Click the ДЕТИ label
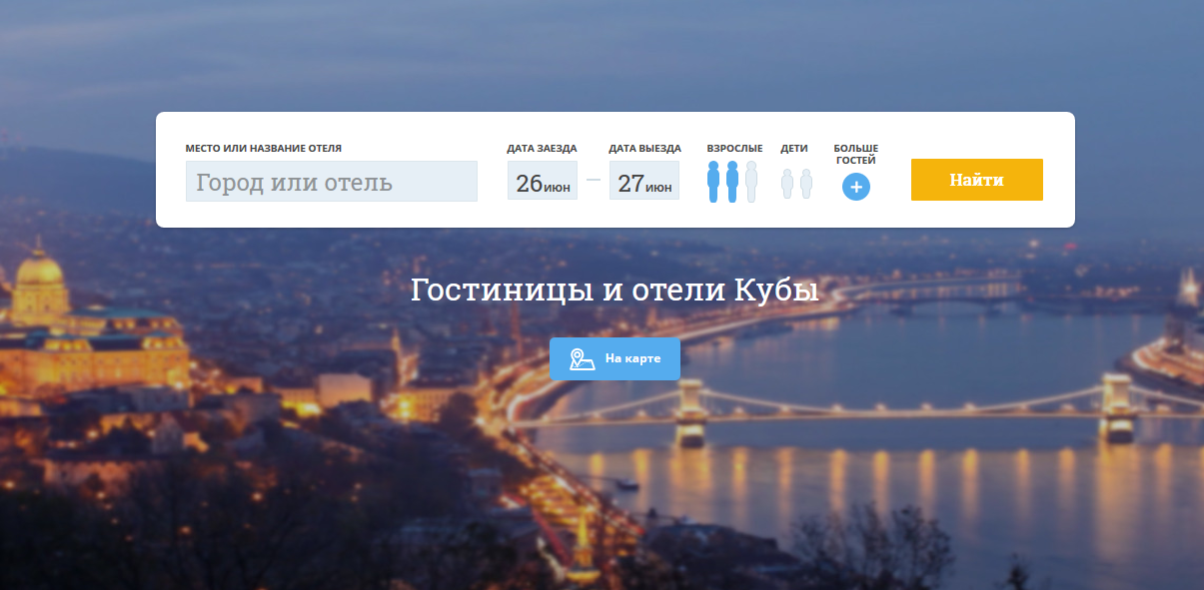Image resolution: width=1204 pixels, height=590 pixels. click(x=794, y=149)
